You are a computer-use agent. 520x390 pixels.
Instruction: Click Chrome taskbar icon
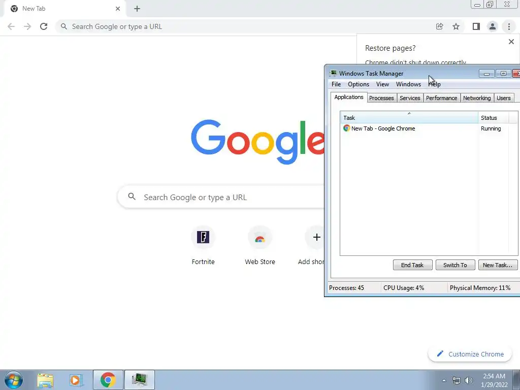(x=108, y=380)
